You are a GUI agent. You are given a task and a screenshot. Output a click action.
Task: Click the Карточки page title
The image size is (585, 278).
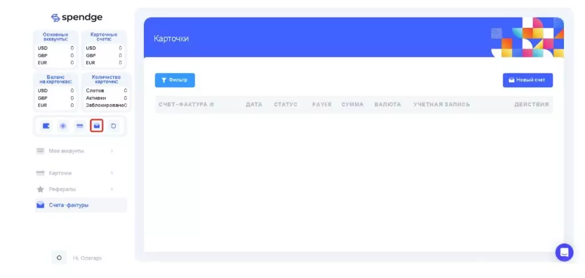(x=171, y=39)
